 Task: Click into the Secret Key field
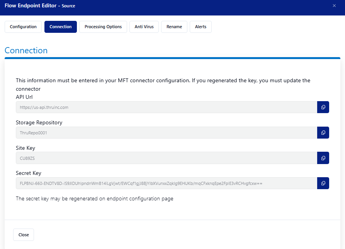point(166,183)
